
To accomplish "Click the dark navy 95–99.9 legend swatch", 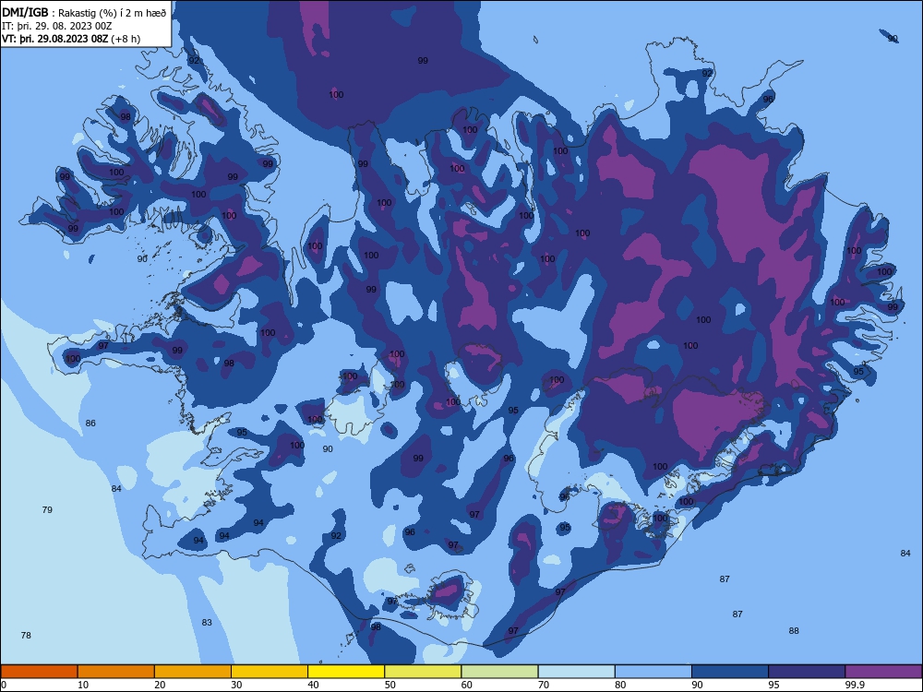I will click(807, 672).
